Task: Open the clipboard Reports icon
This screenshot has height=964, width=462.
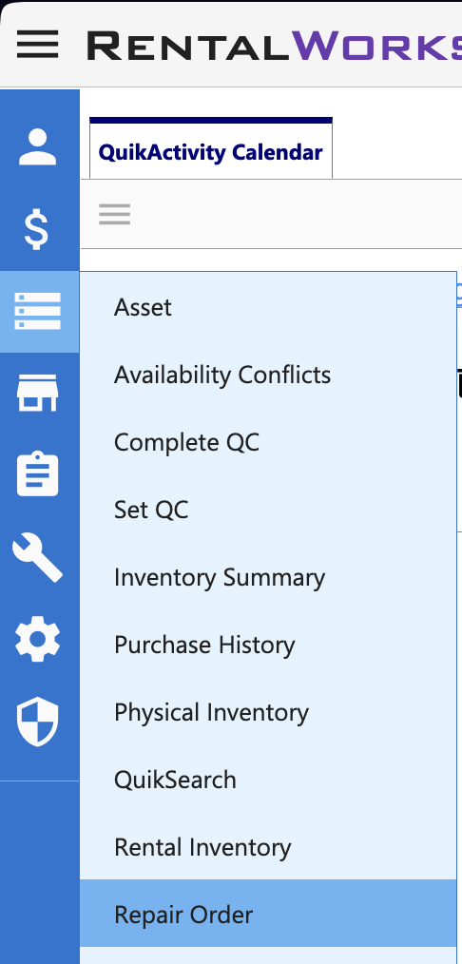Action: pyautogui.click(x=37, y=474)
